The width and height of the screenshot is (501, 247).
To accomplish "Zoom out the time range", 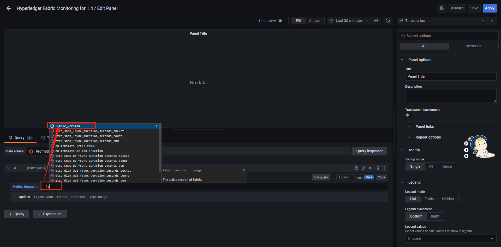I will (376, 21).
